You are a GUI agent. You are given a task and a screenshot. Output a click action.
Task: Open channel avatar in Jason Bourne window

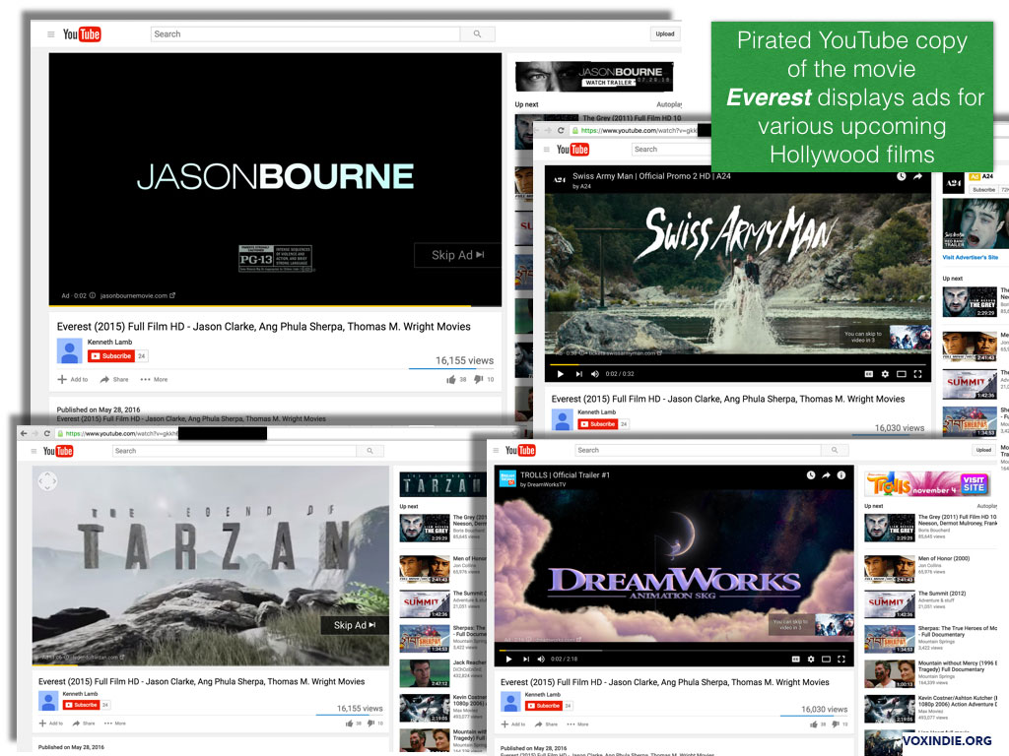[70, 351]
